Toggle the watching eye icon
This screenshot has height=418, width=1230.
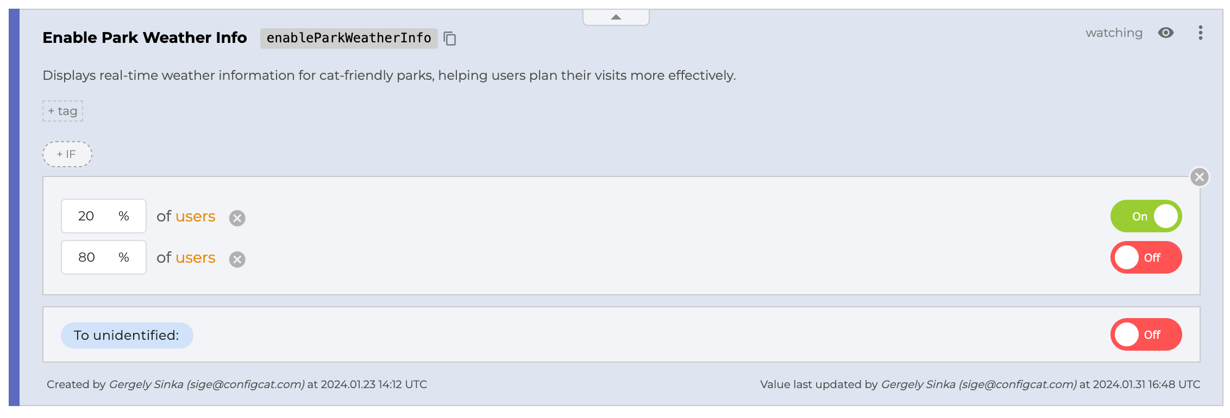tap(1165, 33)
